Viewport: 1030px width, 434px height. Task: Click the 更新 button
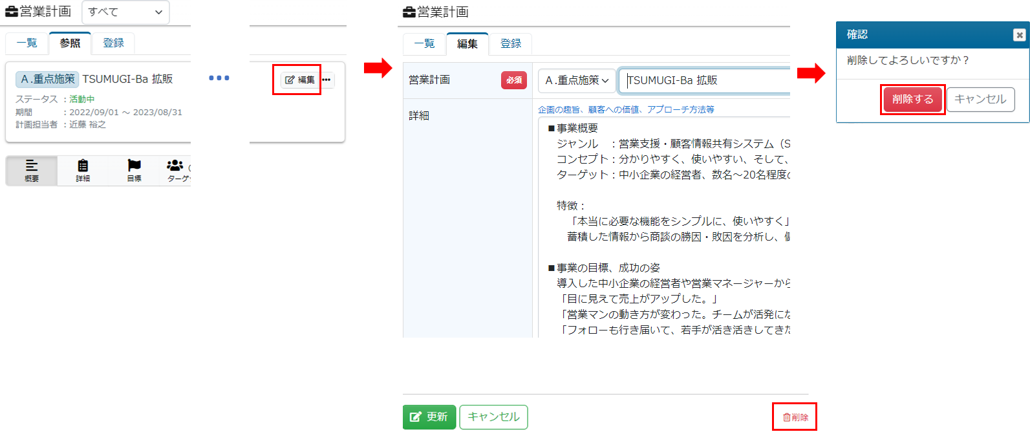coord(429,417)
